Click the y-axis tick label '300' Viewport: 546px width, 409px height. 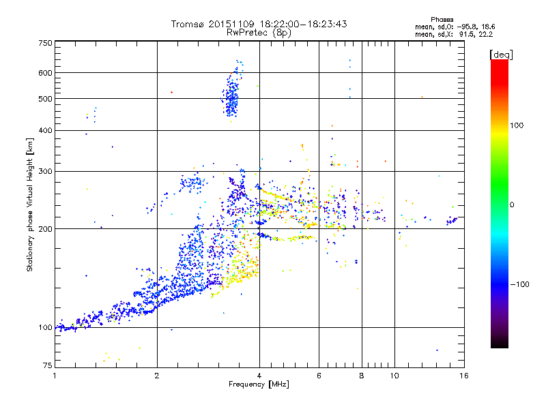click(x=46, y=171)
